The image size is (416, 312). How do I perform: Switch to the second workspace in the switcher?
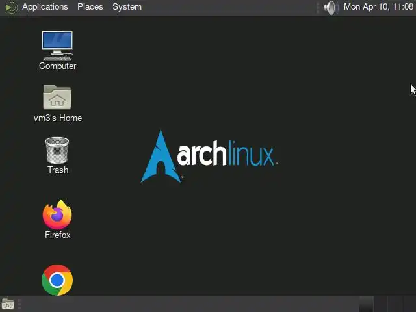point(380,304)
